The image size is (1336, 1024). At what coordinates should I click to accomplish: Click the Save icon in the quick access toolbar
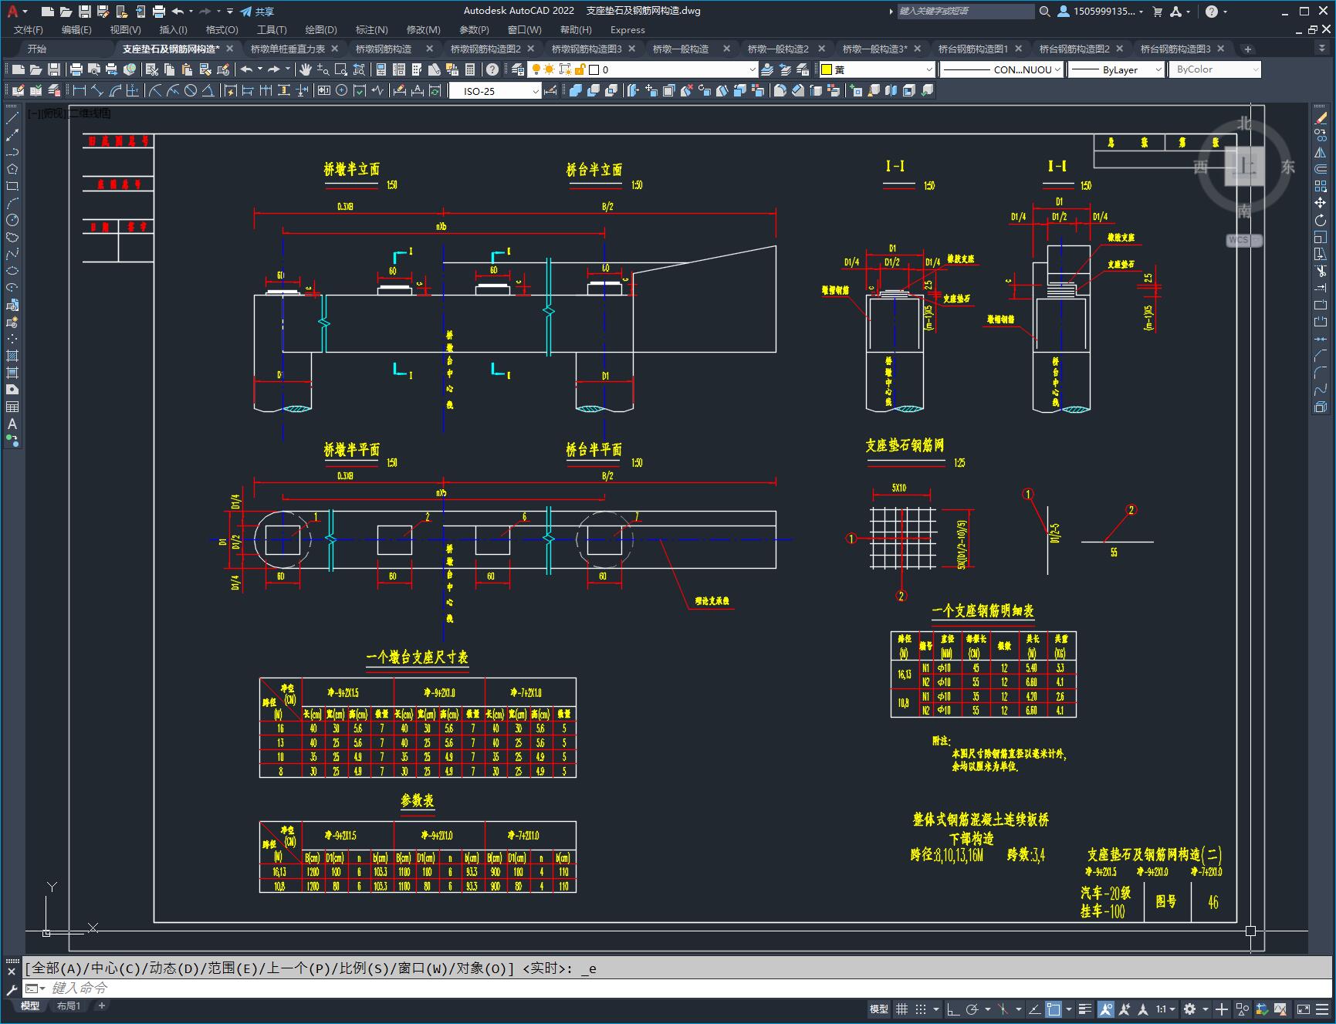[x=85, y=12]
